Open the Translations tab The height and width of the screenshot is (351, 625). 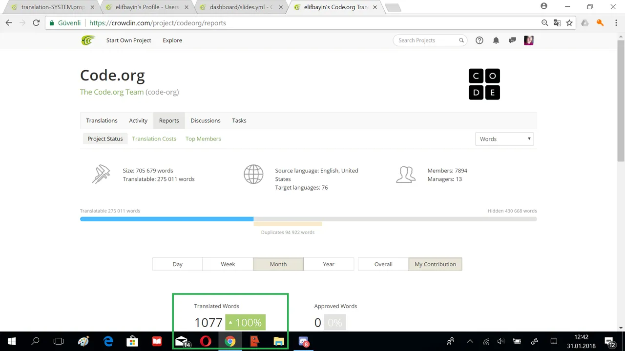(102, 120)
